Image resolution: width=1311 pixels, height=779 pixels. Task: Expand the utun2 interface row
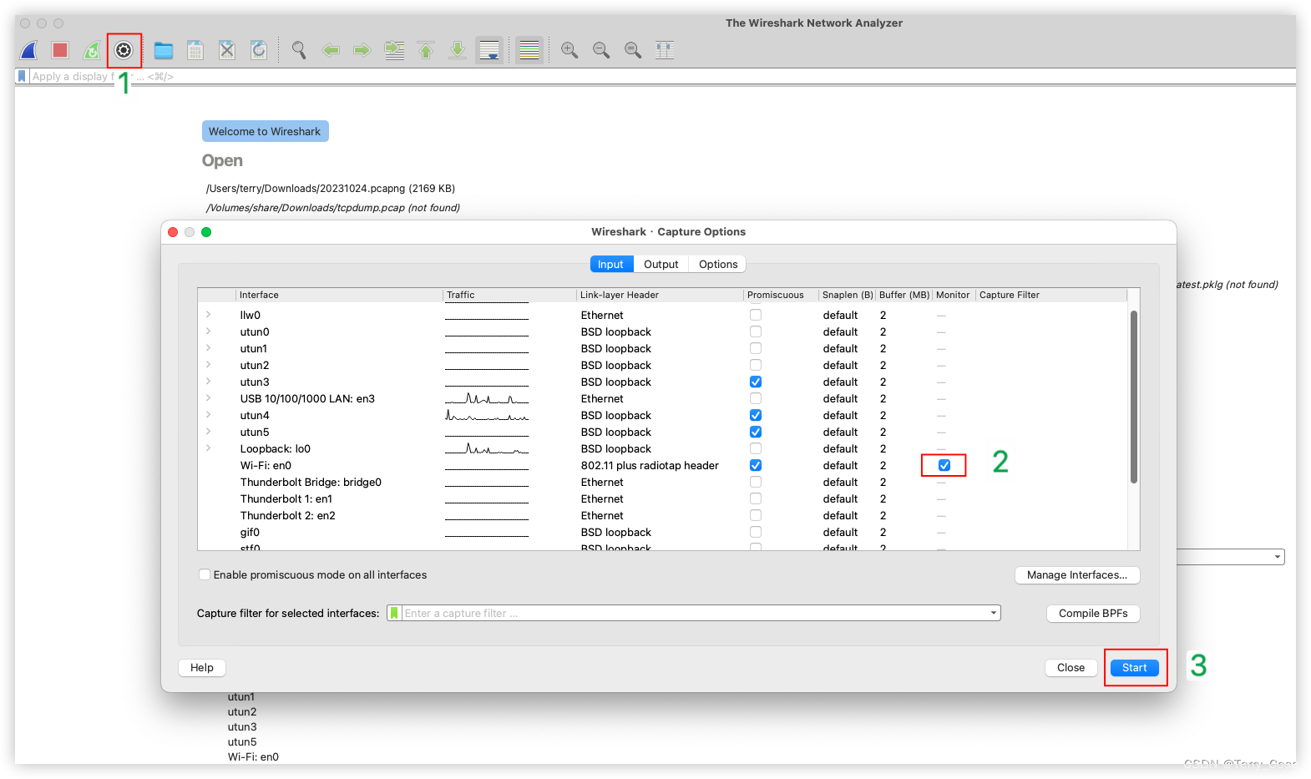click(208, 365)
